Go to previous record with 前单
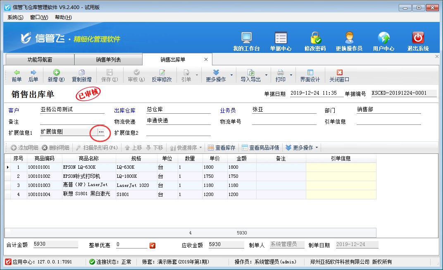This screenshot has width=443, height=270. coord(17,76)
